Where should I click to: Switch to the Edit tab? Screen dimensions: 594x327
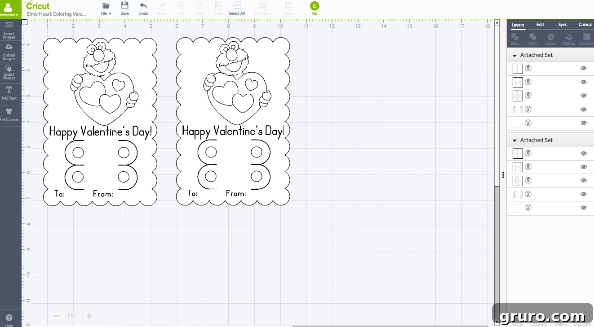click(x=540, y=25)
